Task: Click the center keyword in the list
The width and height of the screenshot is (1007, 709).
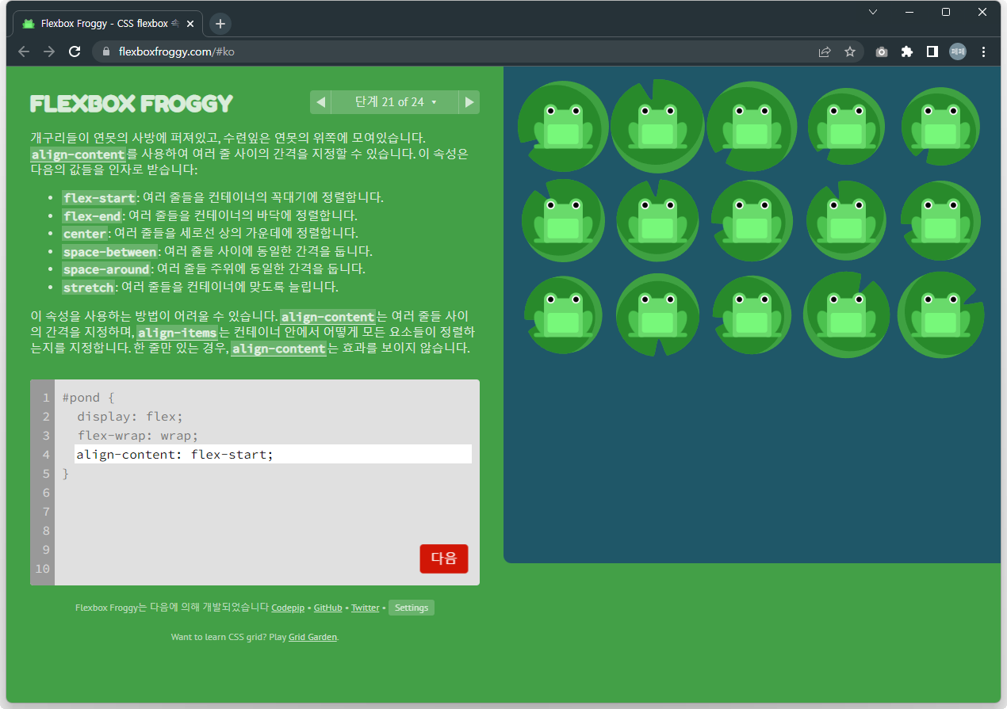Action: click(85, 234)
